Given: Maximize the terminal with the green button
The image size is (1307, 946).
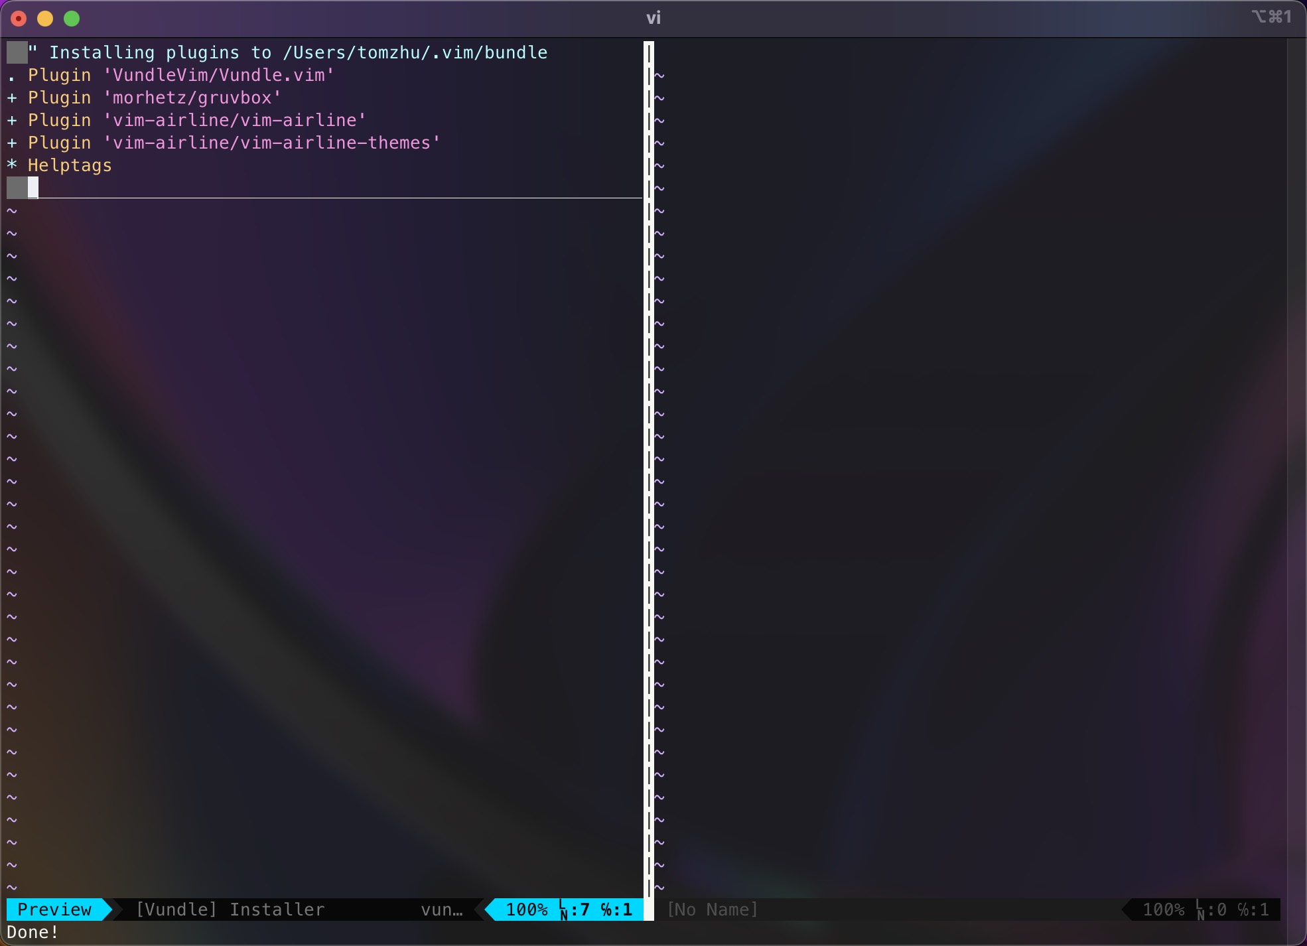Looking at the screenshot, I should (72, 19).
